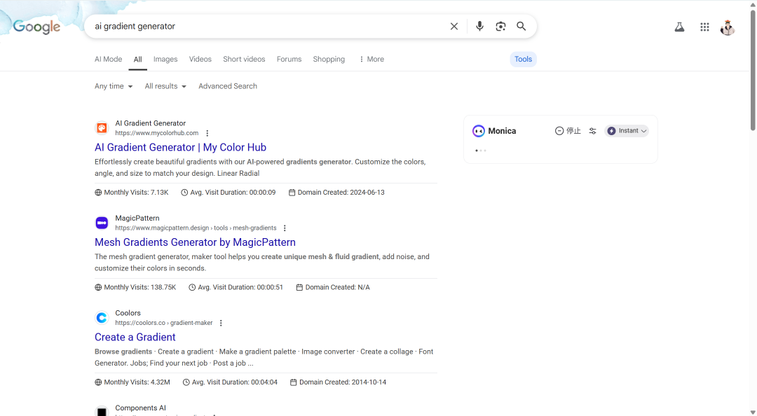Image resolution: width=757 pixels, height=416 pixels.
Task: Click the Google logo
Action: click(36, 27)
